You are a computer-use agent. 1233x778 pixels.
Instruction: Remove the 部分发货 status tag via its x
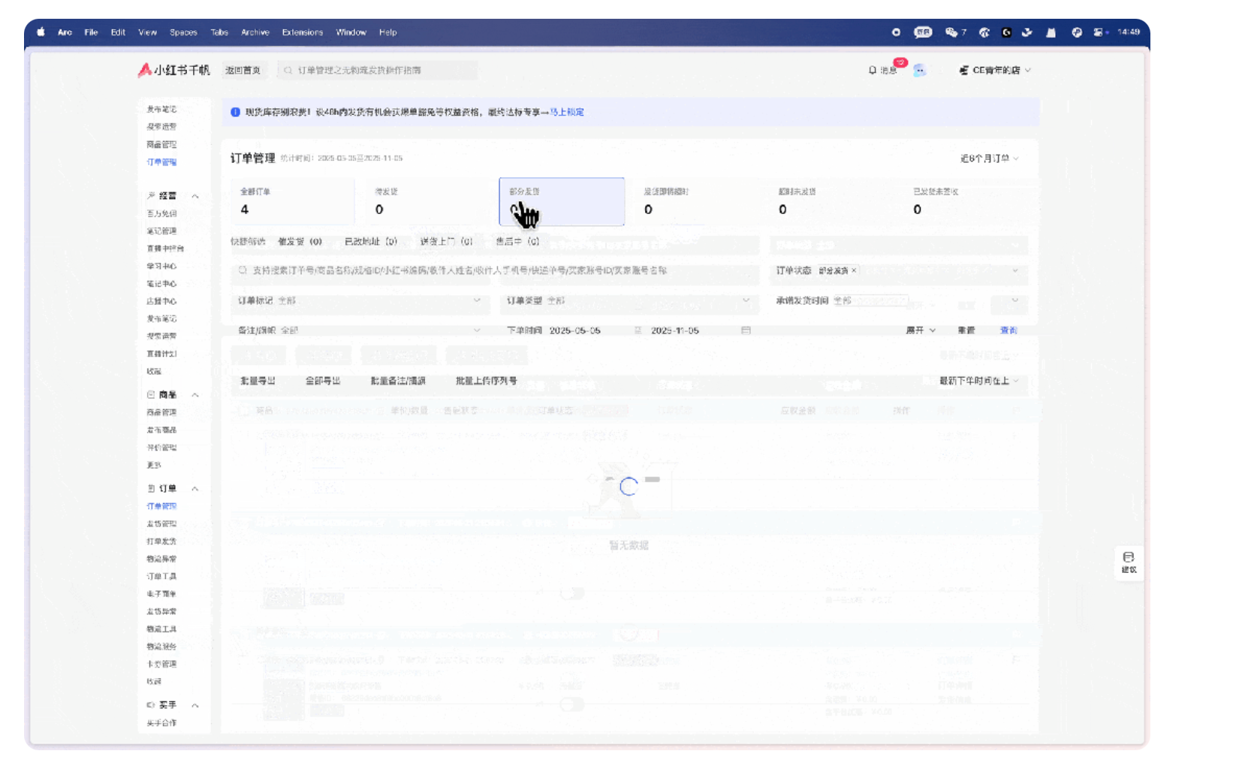pos(854,270)
